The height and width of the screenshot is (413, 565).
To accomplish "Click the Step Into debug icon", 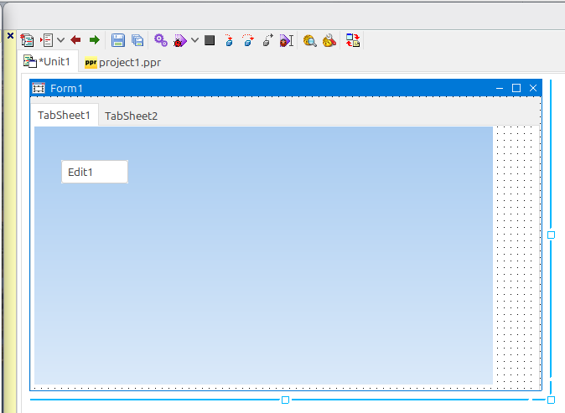I will pyautogui.click(x=229, y=40).
